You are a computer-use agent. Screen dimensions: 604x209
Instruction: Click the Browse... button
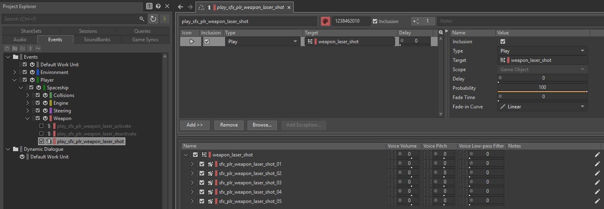[x=262, y=125]
